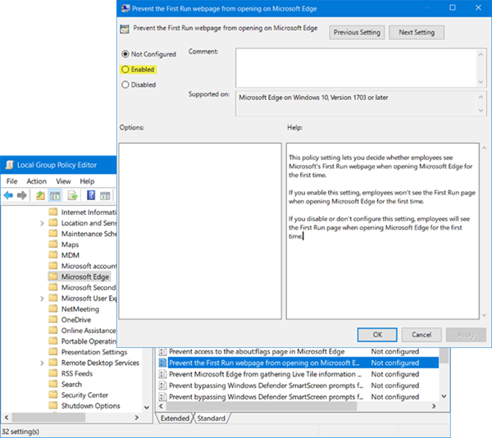This screenshot has height=438, width=492.
Task: Open the Help menu
Action: pyautogui.click(x=87, y=181)
